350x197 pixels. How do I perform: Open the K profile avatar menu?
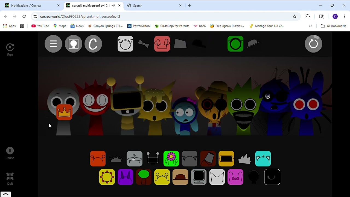click(335, 16)
